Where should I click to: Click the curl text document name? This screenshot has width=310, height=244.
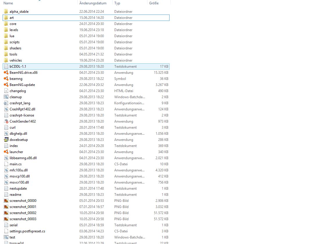click(13, 128)
